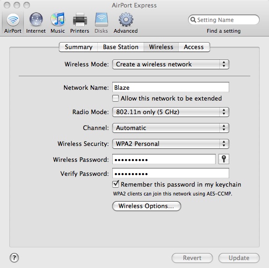Click the Update button
The height and width of the screenshot is (268, 269).
pos(239,258)
